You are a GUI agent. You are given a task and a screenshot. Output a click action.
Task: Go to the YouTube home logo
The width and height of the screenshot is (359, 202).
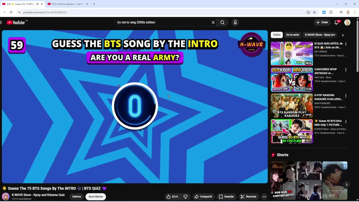coord(16,22)
